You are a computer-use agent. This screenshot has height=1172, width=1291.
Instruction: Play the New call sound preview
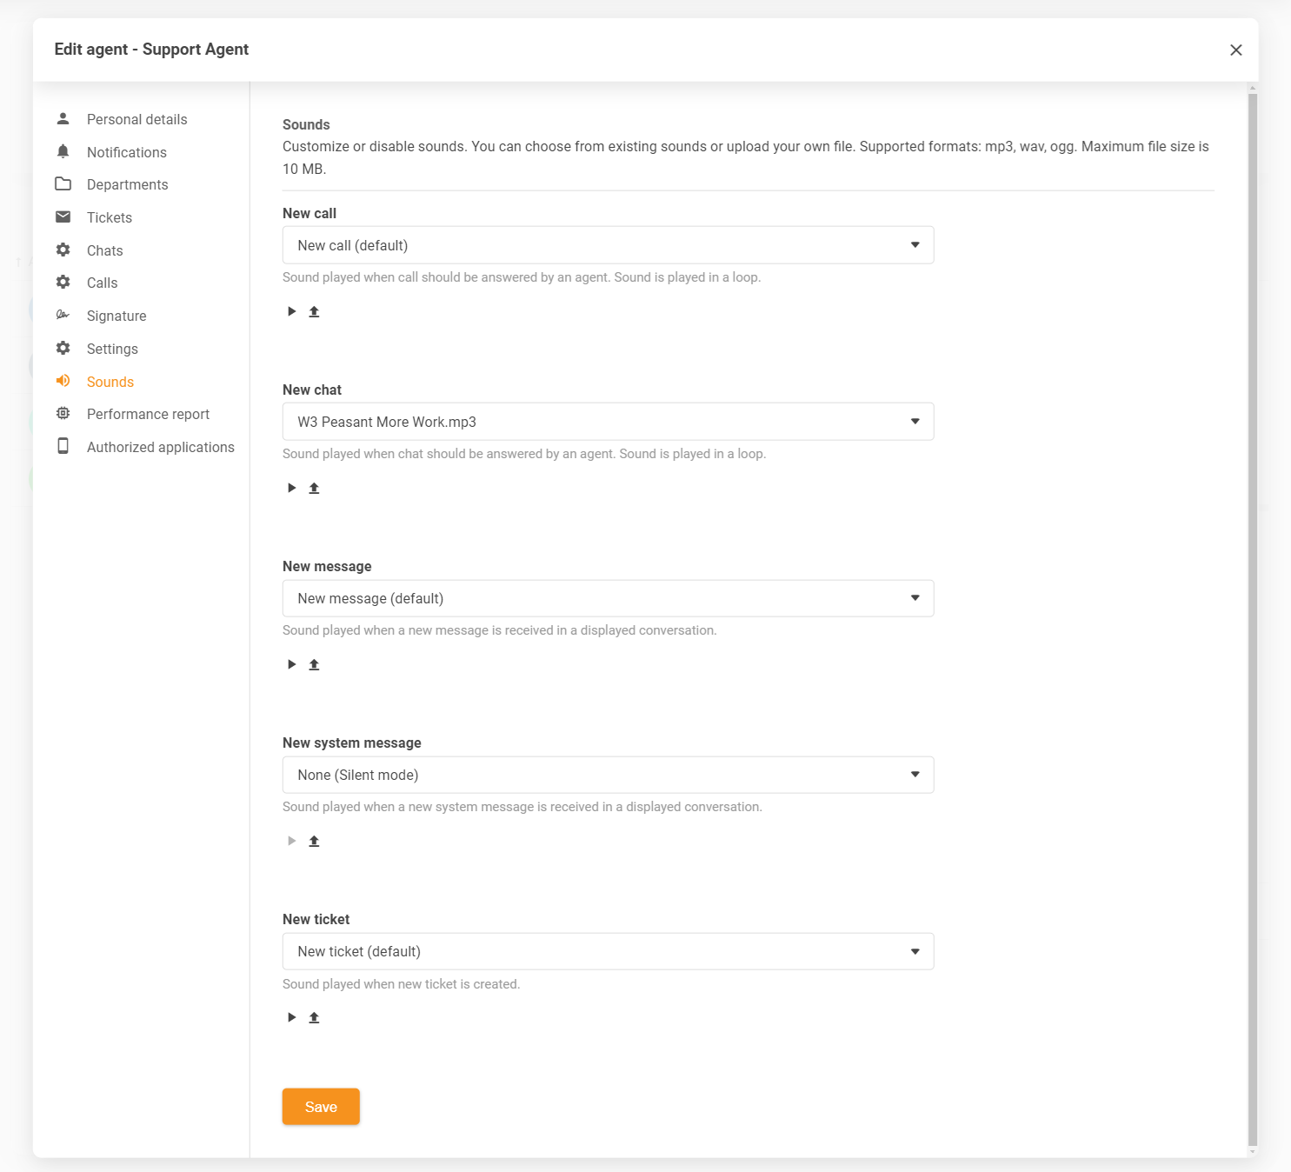click(x=292, y=311)
